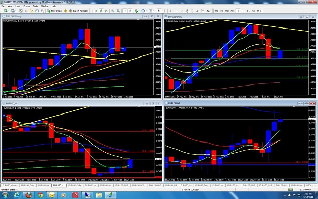Show the Terminal panel

coord(37,11)
